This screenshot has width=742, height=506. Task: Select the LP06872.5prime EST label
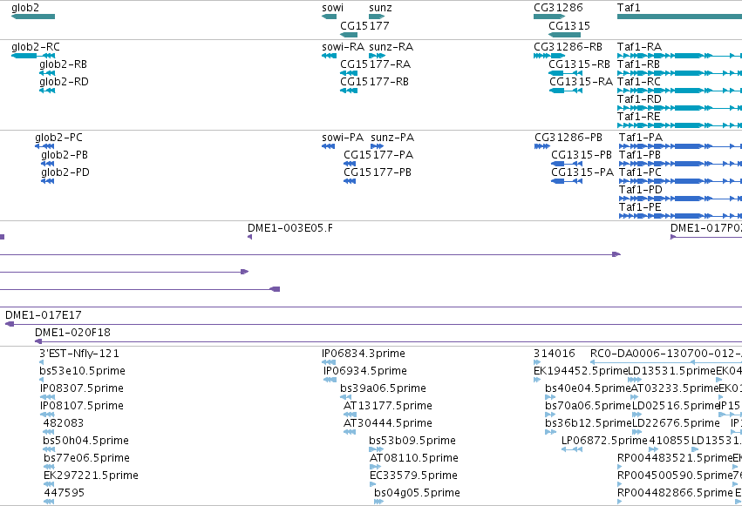[x=604, y=441]
